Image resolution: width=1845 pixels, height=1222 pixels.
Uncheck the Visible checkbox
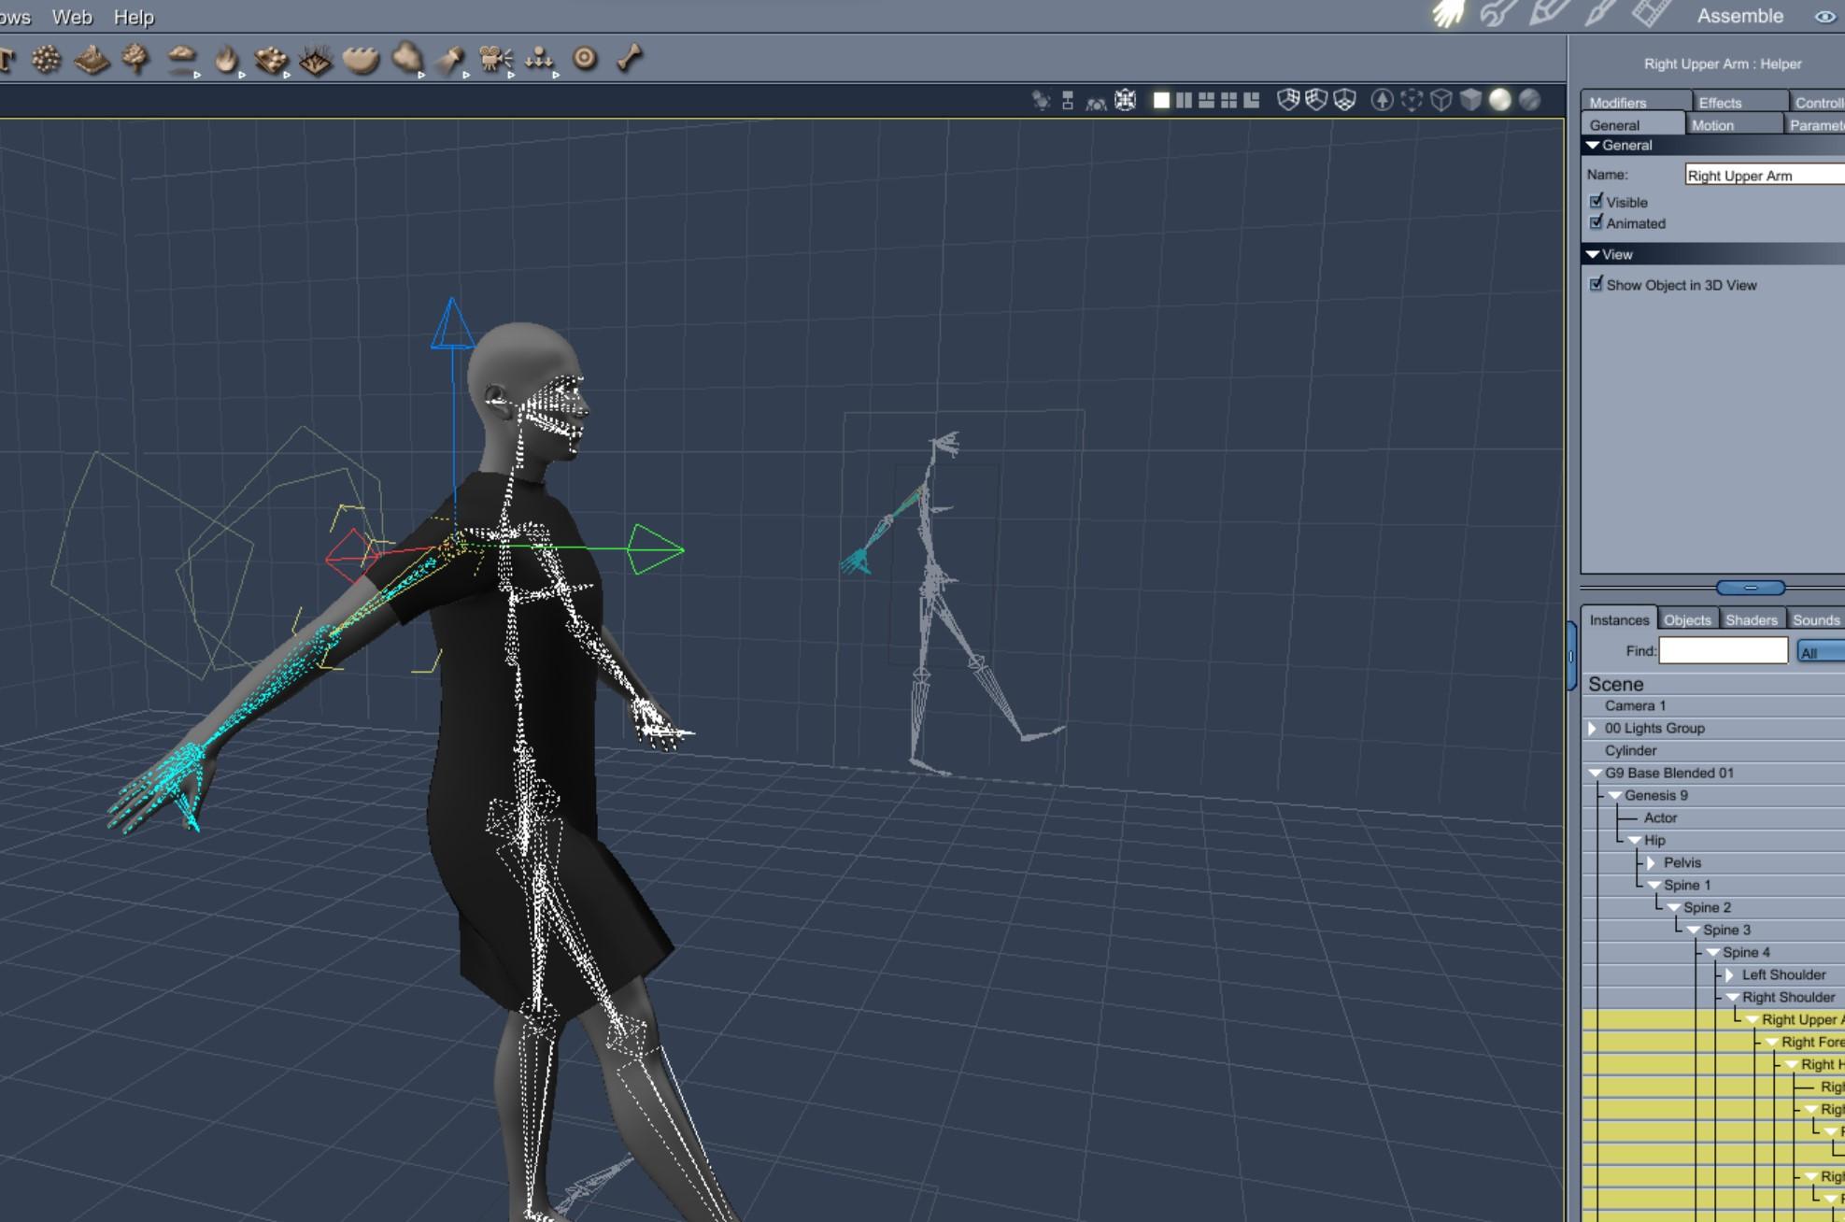(1597, 201)
